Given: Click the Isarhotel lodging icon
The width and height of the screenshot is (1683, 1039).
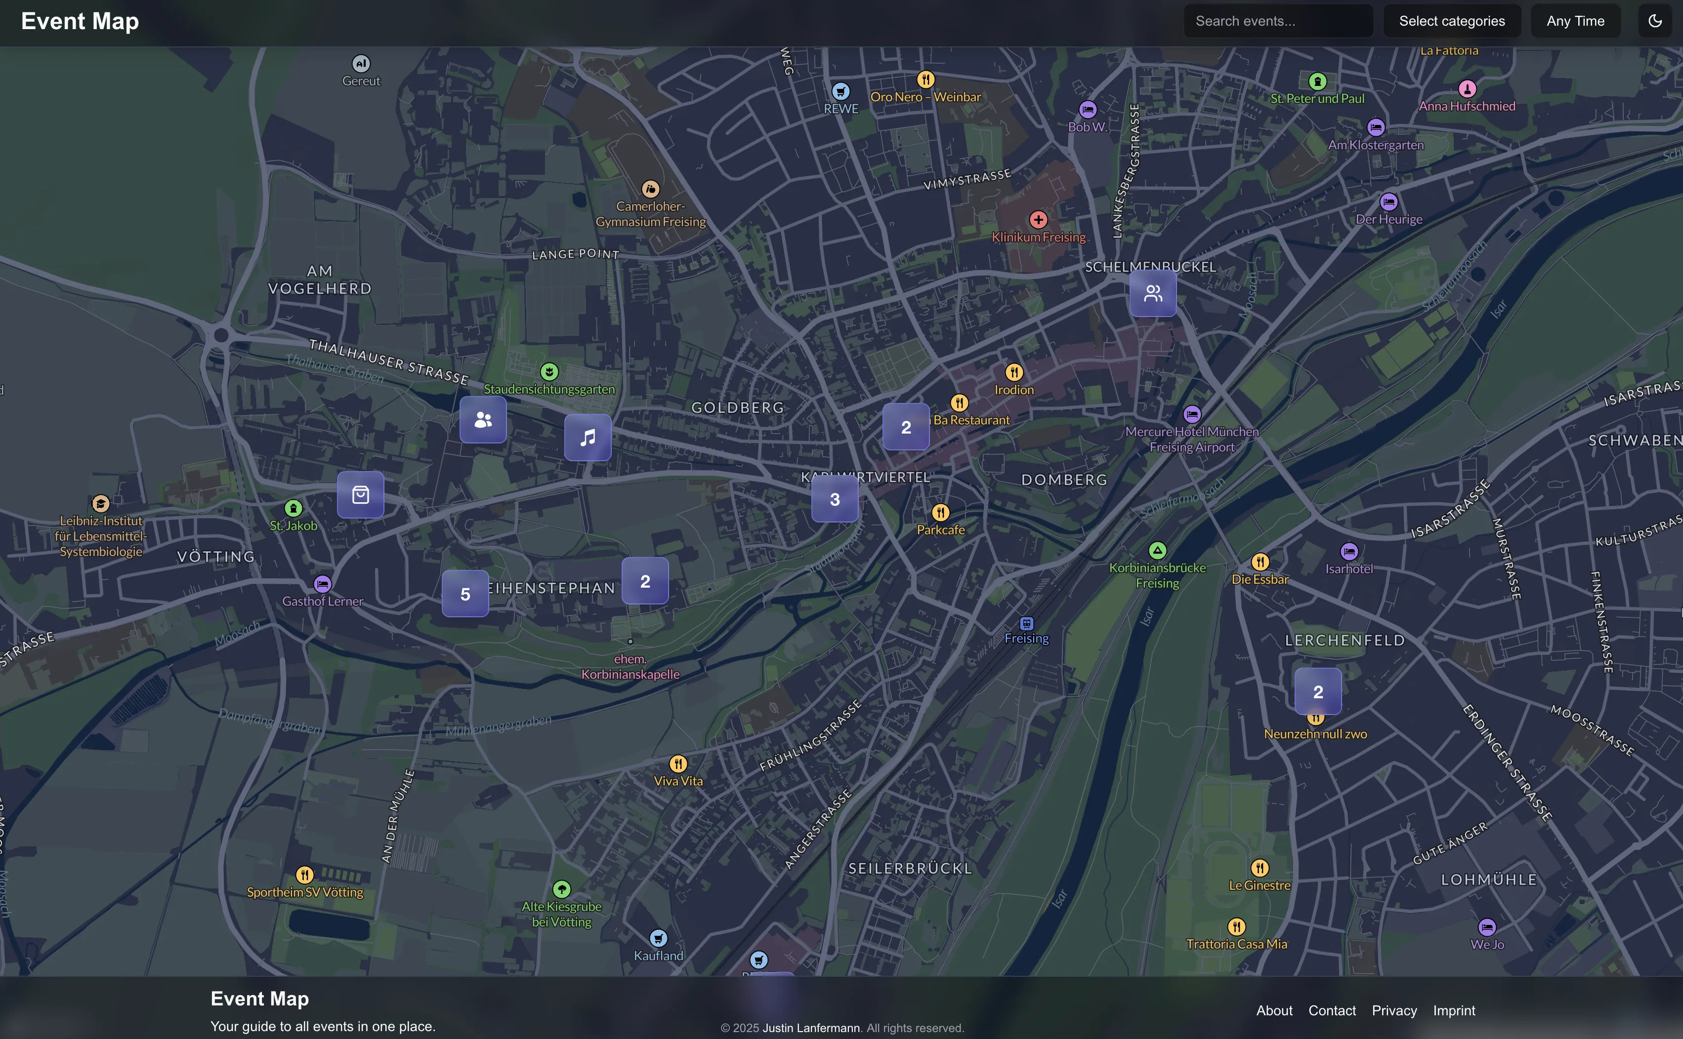Looking at the screenshot, I should pos(1350,551).
